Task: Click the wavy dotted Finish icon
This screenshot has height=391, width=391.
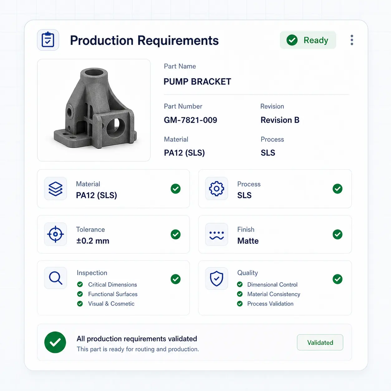Action: click(x=217, y=234)
